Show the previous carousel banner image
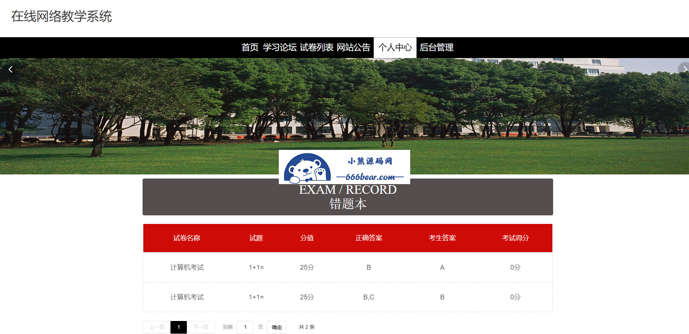The height and width of the screenshot is (334, 689). pos(10,69)
